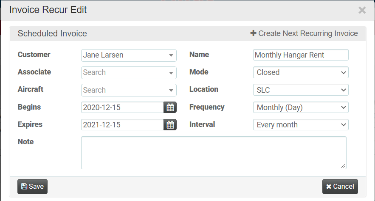Open the Begins date calendar picker
Image resolution: width=375 pixels, height=201 pixels.
(x=170, y=107)
